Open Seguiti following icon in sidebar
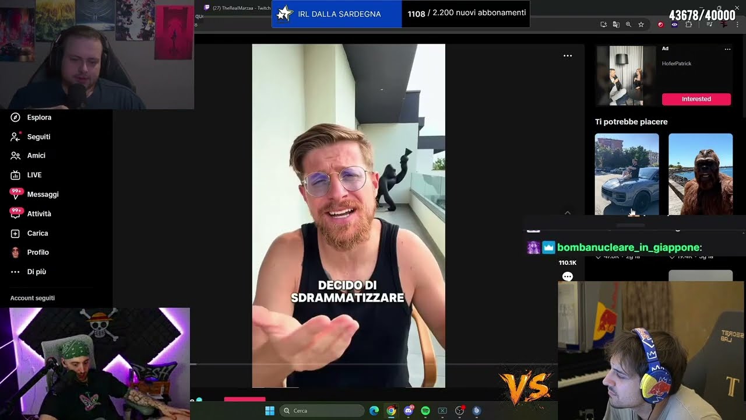The width and height of the screenshot is (746, 420). [16, 136]
